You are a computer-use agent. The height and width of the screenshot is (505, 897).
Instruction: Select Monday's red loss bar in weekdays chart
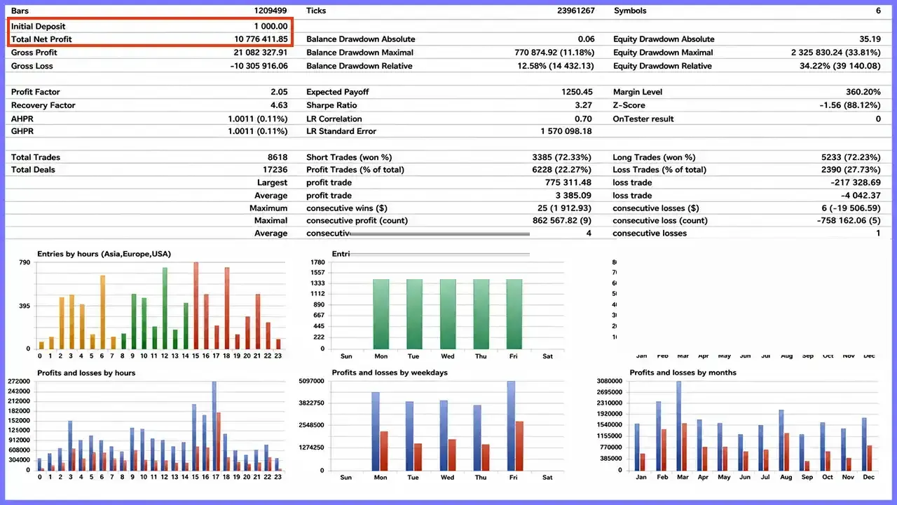coord(384,451)
